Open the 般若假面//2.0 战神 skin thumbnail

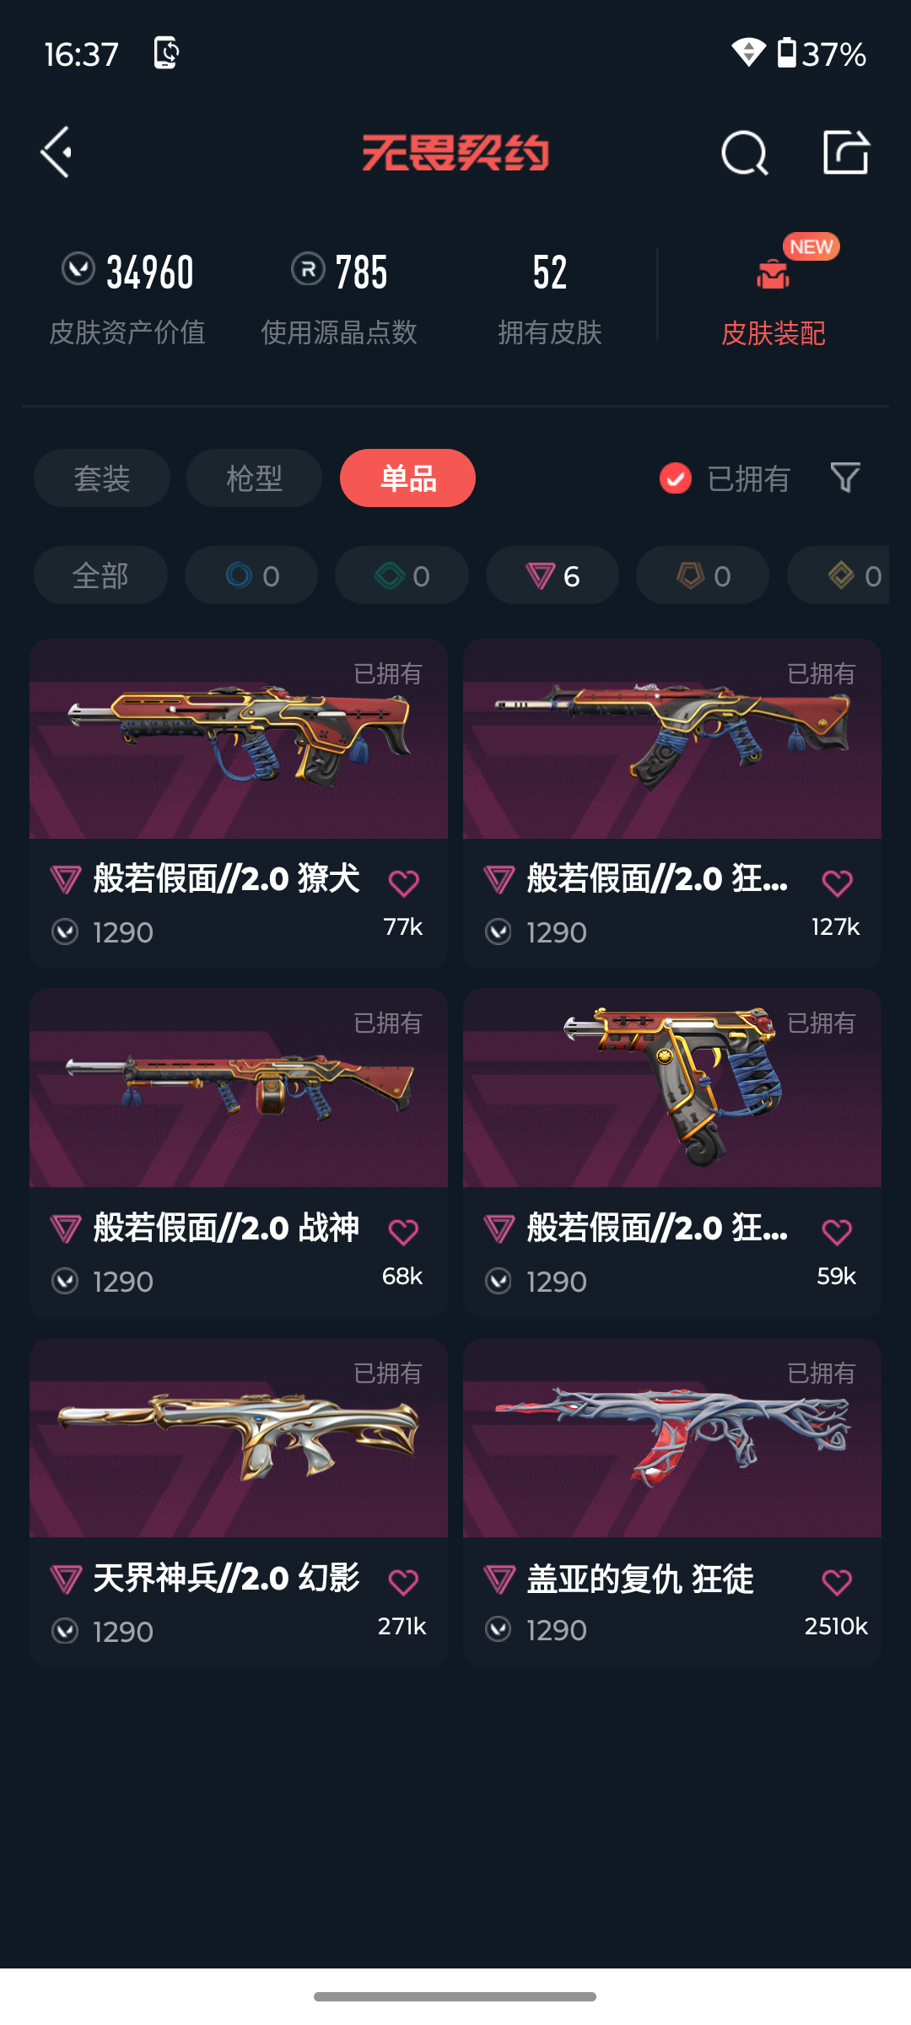pos(239,1088)
